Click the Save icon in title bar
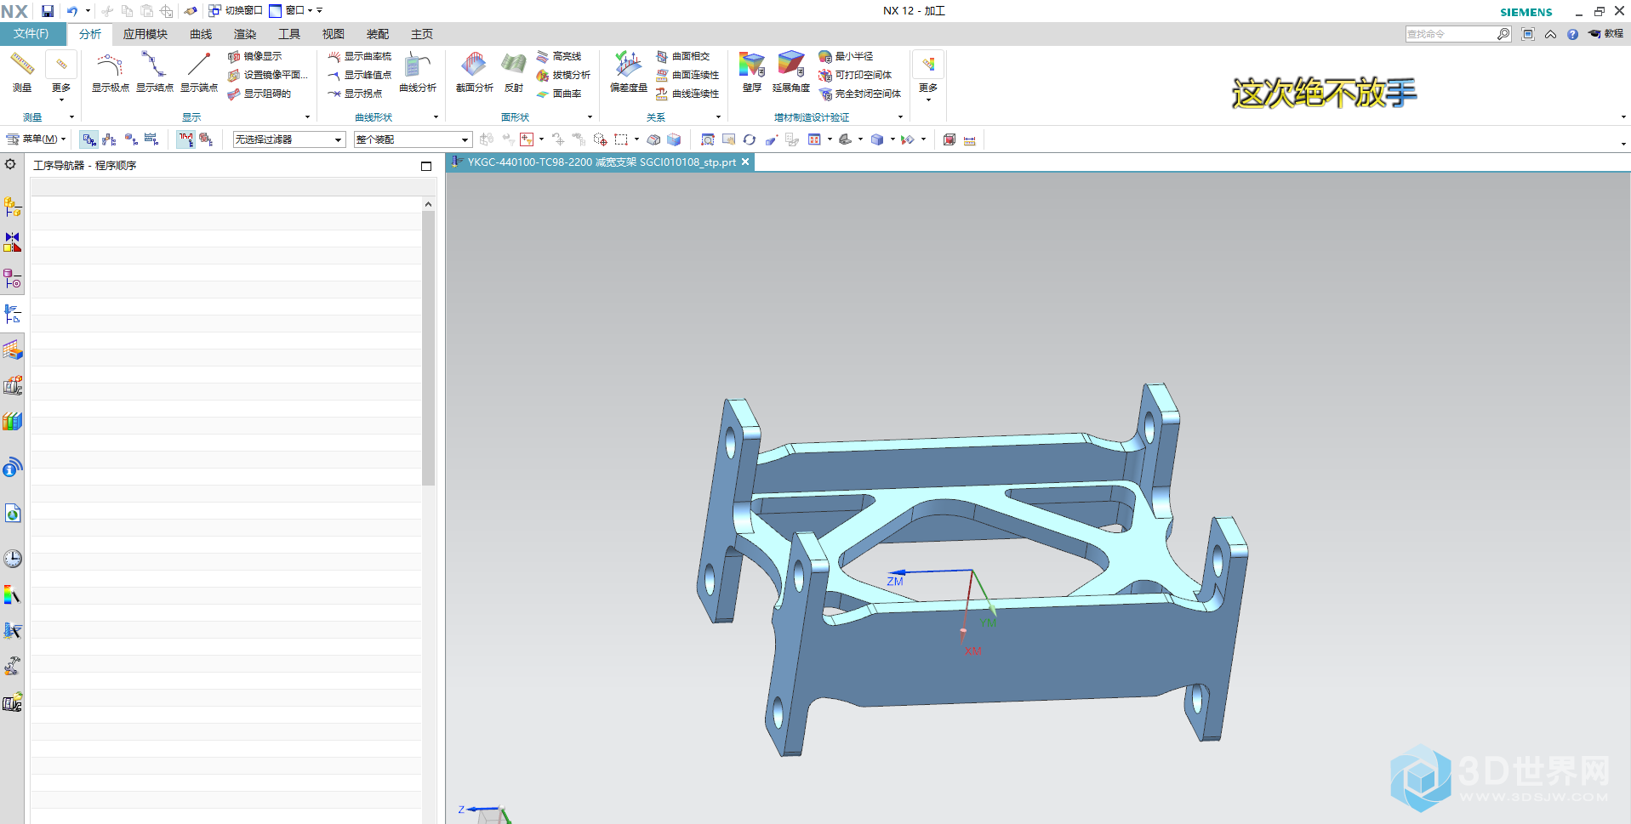 (x=48, y=11)
